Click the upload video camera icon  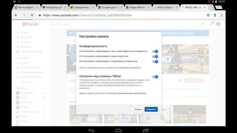click(203, 24)
